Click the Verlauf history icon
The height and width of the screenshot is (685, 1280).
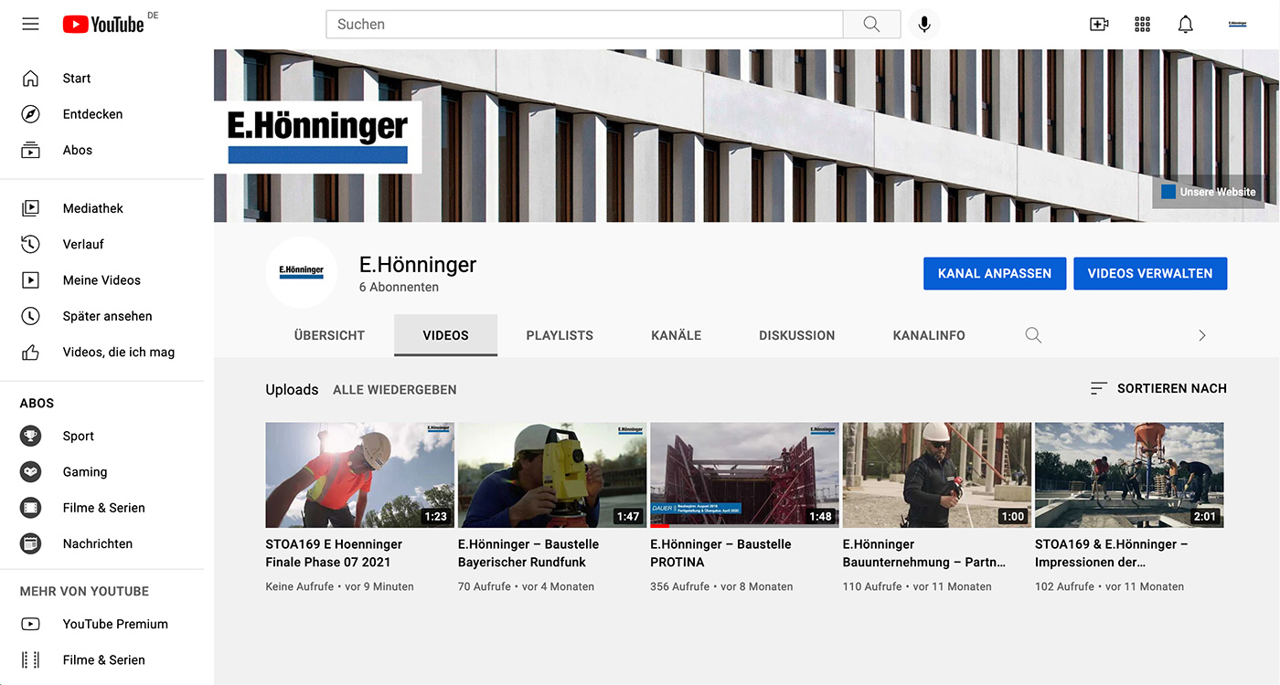click(31, 244)
